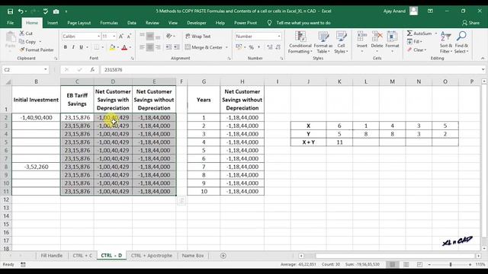Switch to Normal view in status bar

click(x=392, y=264)
